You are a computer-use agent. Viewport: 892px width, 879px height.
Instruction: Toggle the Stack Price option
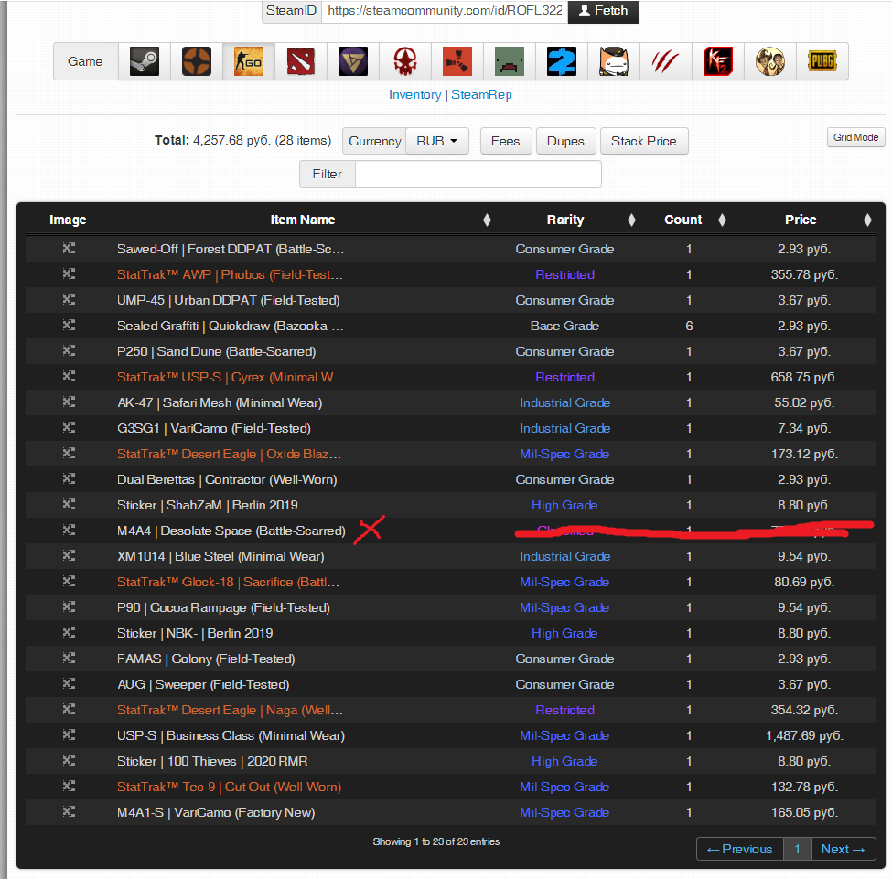coord(644,141)
